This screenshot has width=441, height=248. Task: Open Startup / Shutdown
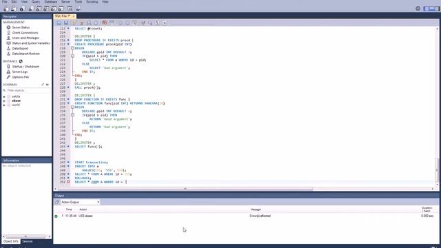[25, 66]
